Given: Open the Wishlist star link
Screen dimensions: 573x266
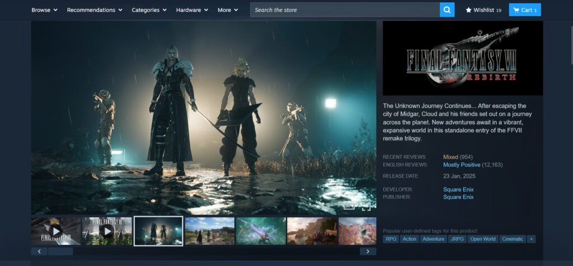Looking at the screenshot, I should click(483, 10).
